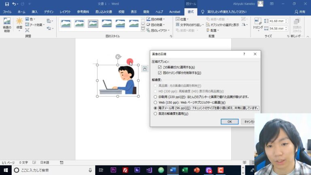Switch to the 挿入 (Insert) tab
311x175 pixels.
click(34, 12)
